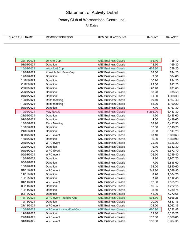Viewport: 184px width, 236px height.
Task: Click the All Dates subtitle
Action: point(92,25)
